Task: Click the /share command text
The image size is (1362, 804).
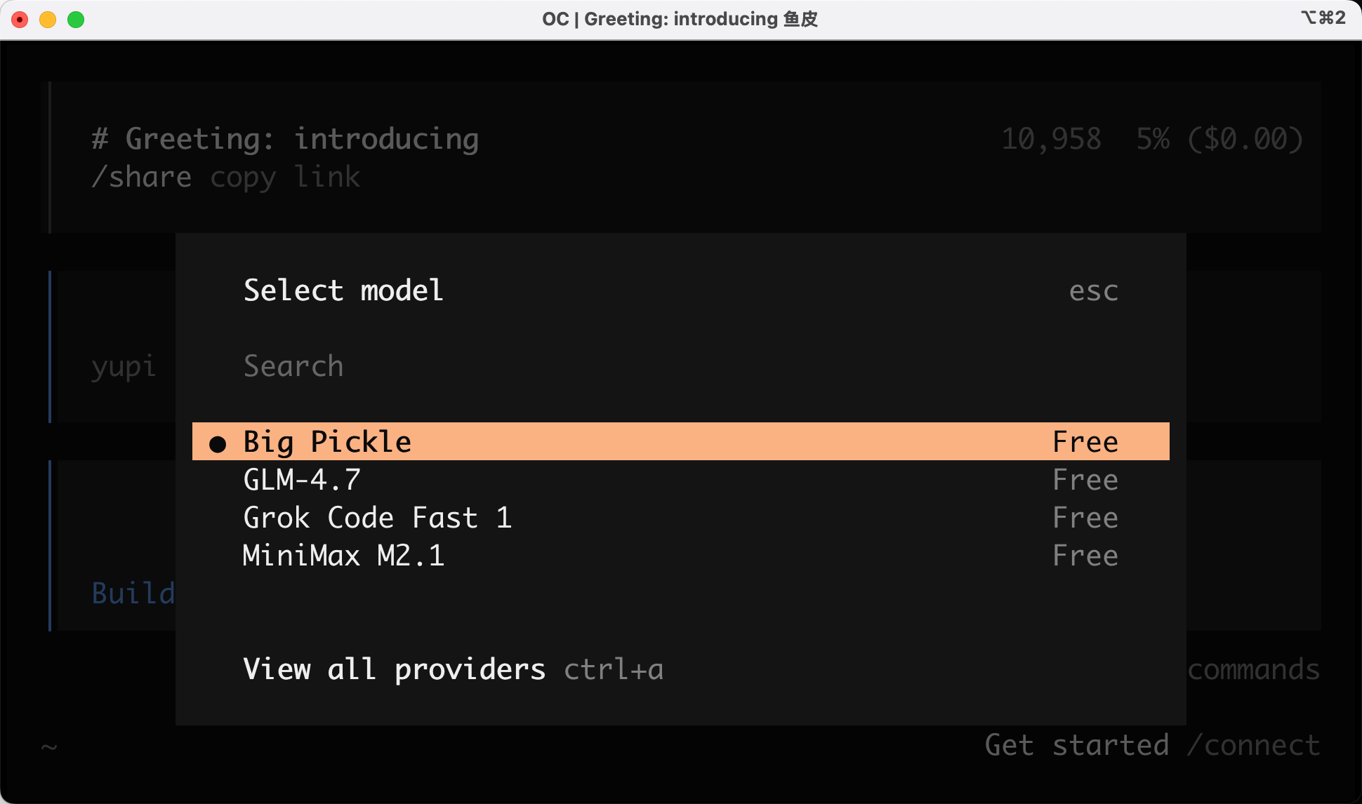Action: pos(142,177)
